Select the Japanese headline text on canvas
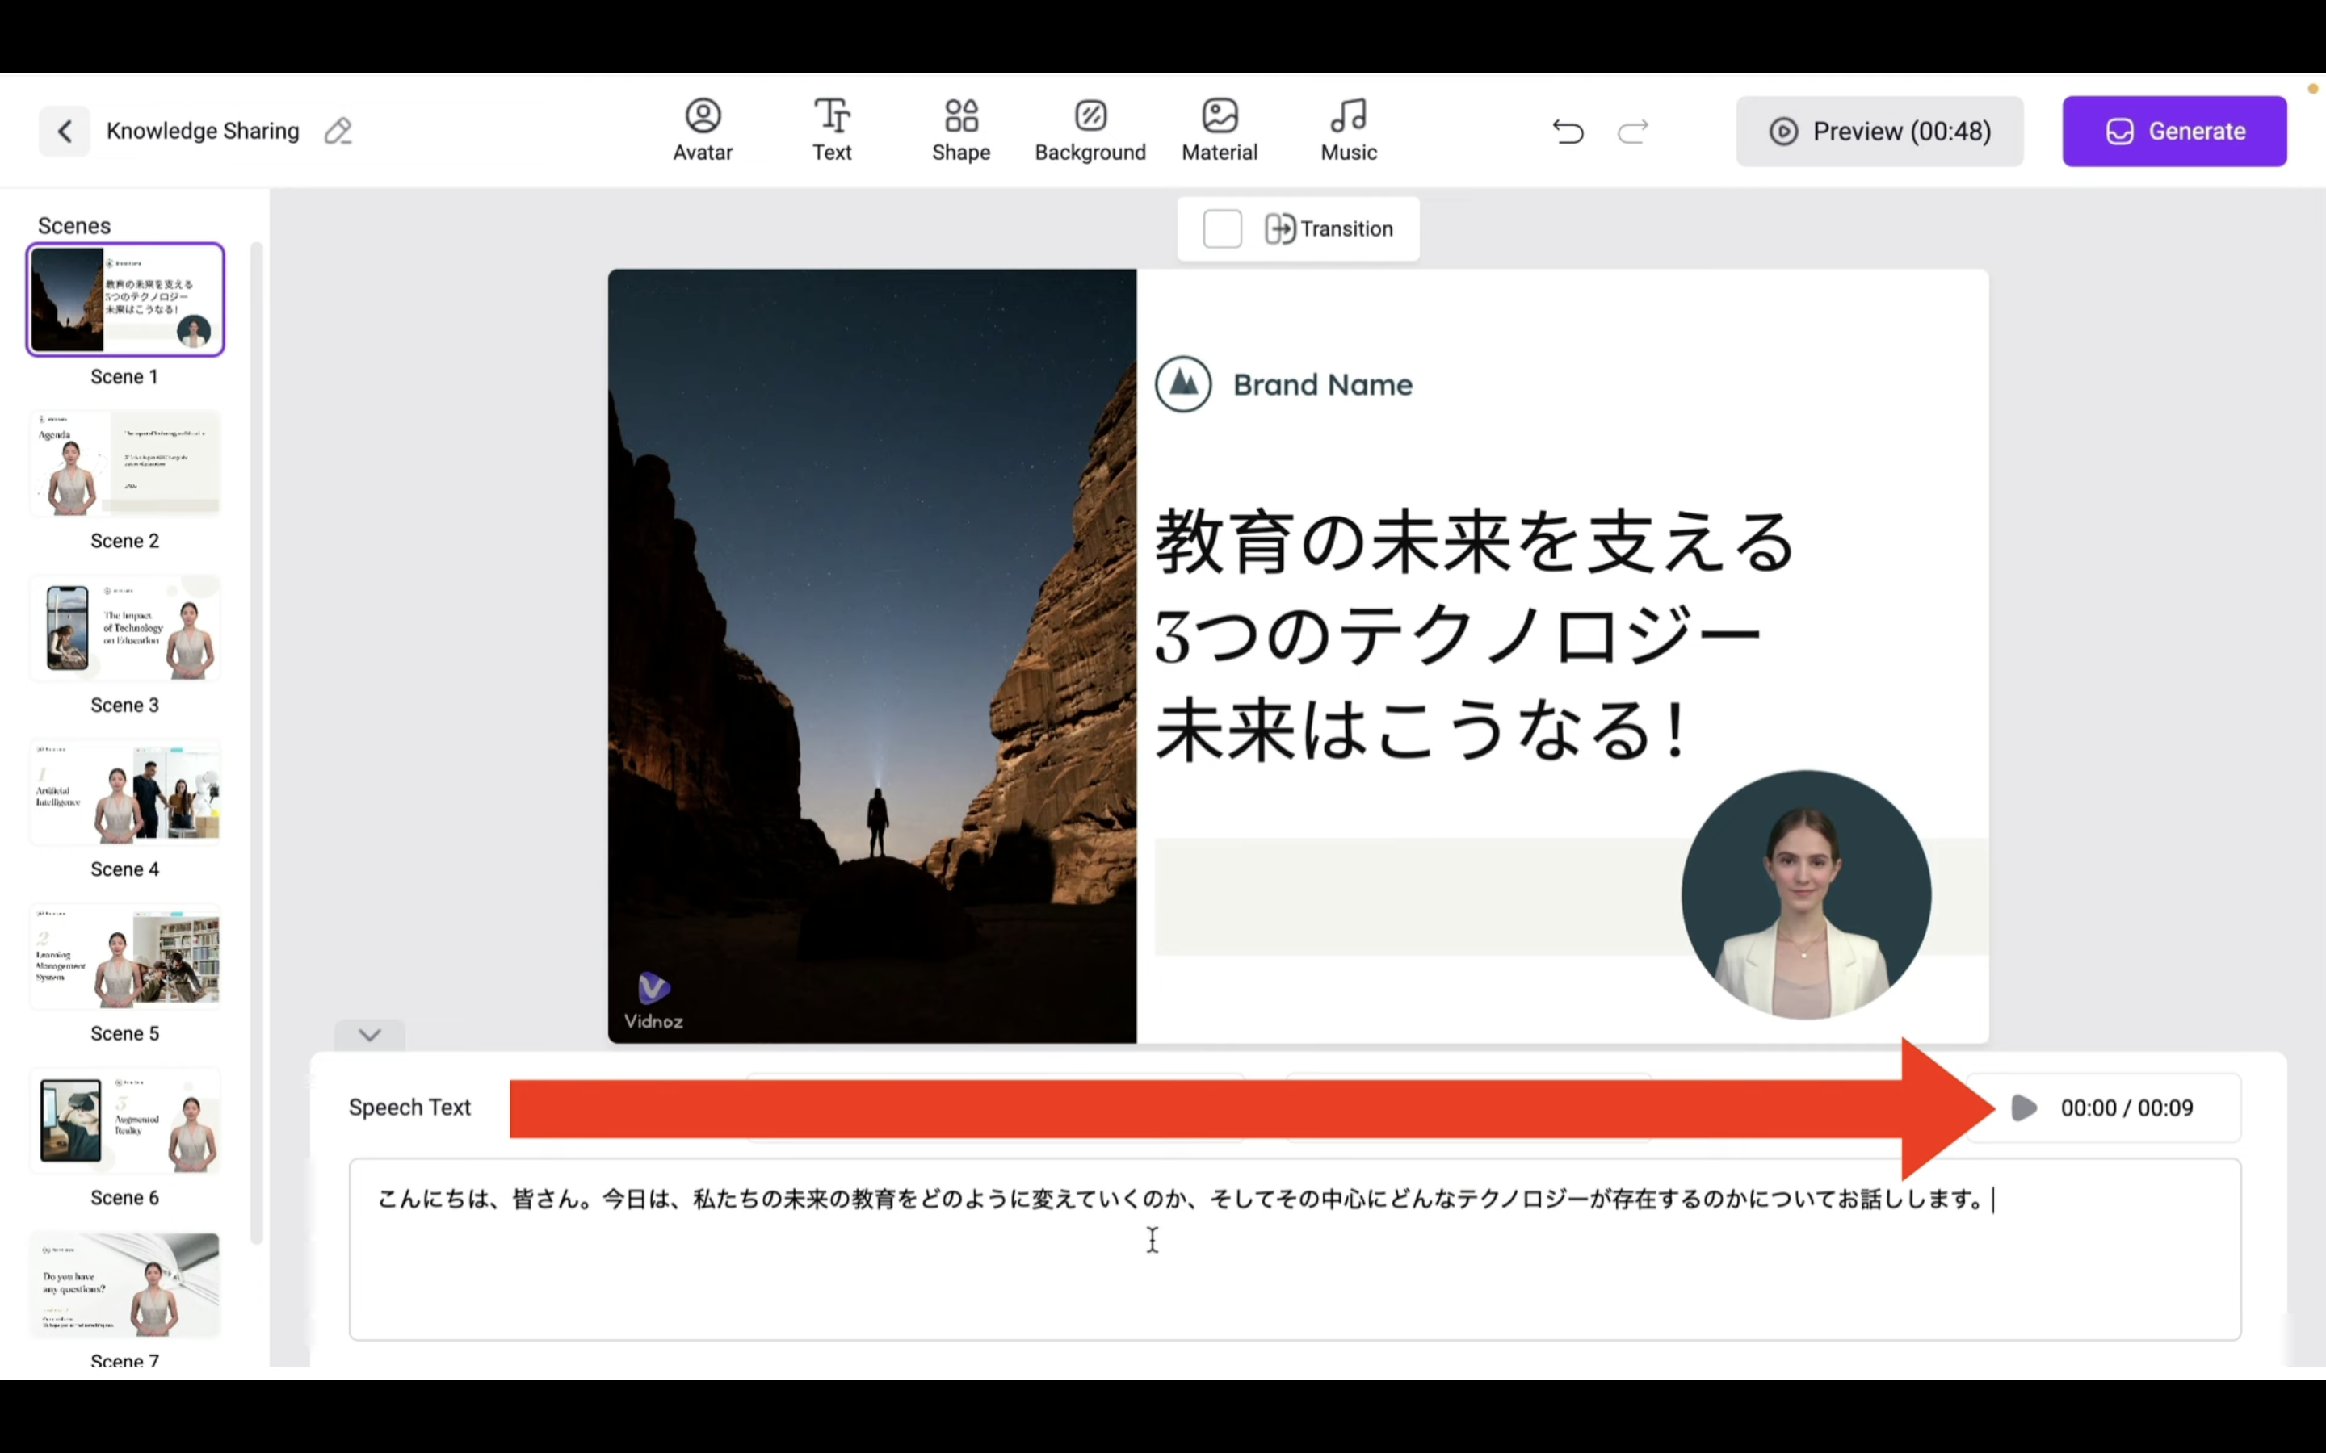This screenshot has height=1453, width=2326. (1473, 636)
